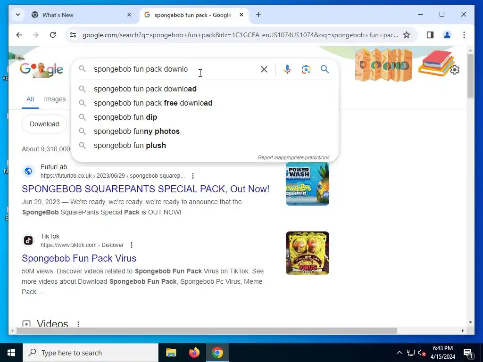Go forward with the forward arrow

pos(36,35)
